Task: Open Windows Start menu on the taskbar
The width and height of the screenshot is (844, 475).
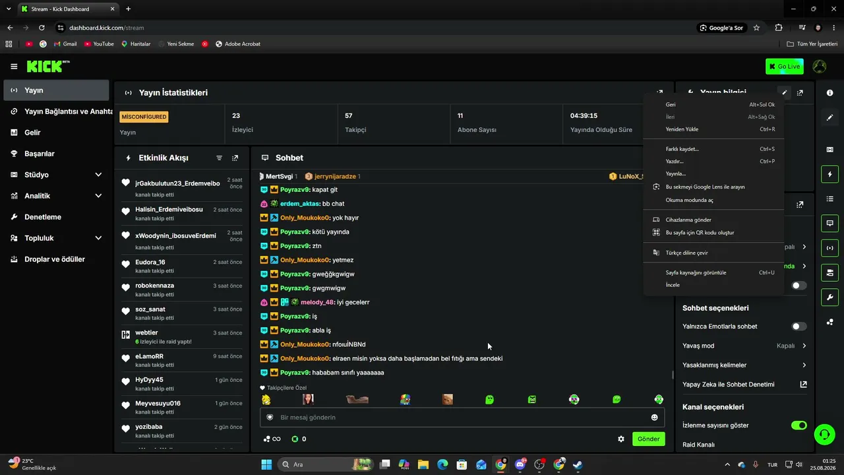Action: (266, 464)
